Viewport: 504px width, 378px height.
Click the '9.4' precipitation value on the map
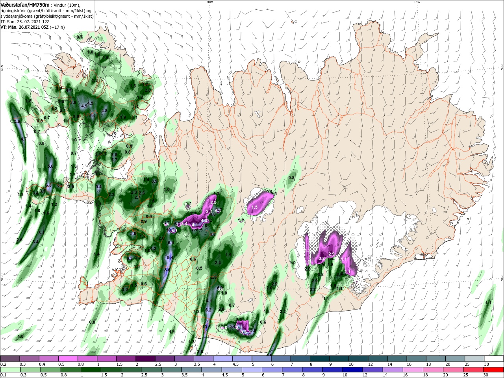[x=170, y=258]
